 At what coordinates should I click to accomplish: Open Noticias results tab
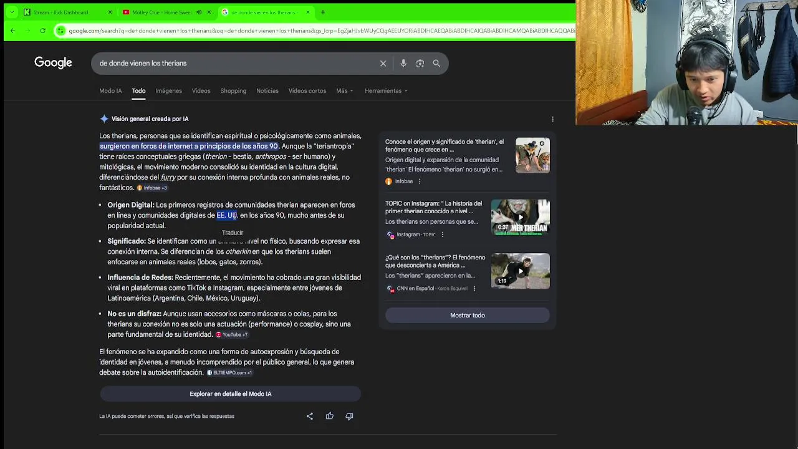pos(267,91)
